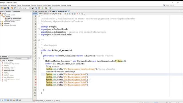Minimize the Navegador panel
Image resolution: width=183 pixels, height=103 pixels.
click(31, 56)
